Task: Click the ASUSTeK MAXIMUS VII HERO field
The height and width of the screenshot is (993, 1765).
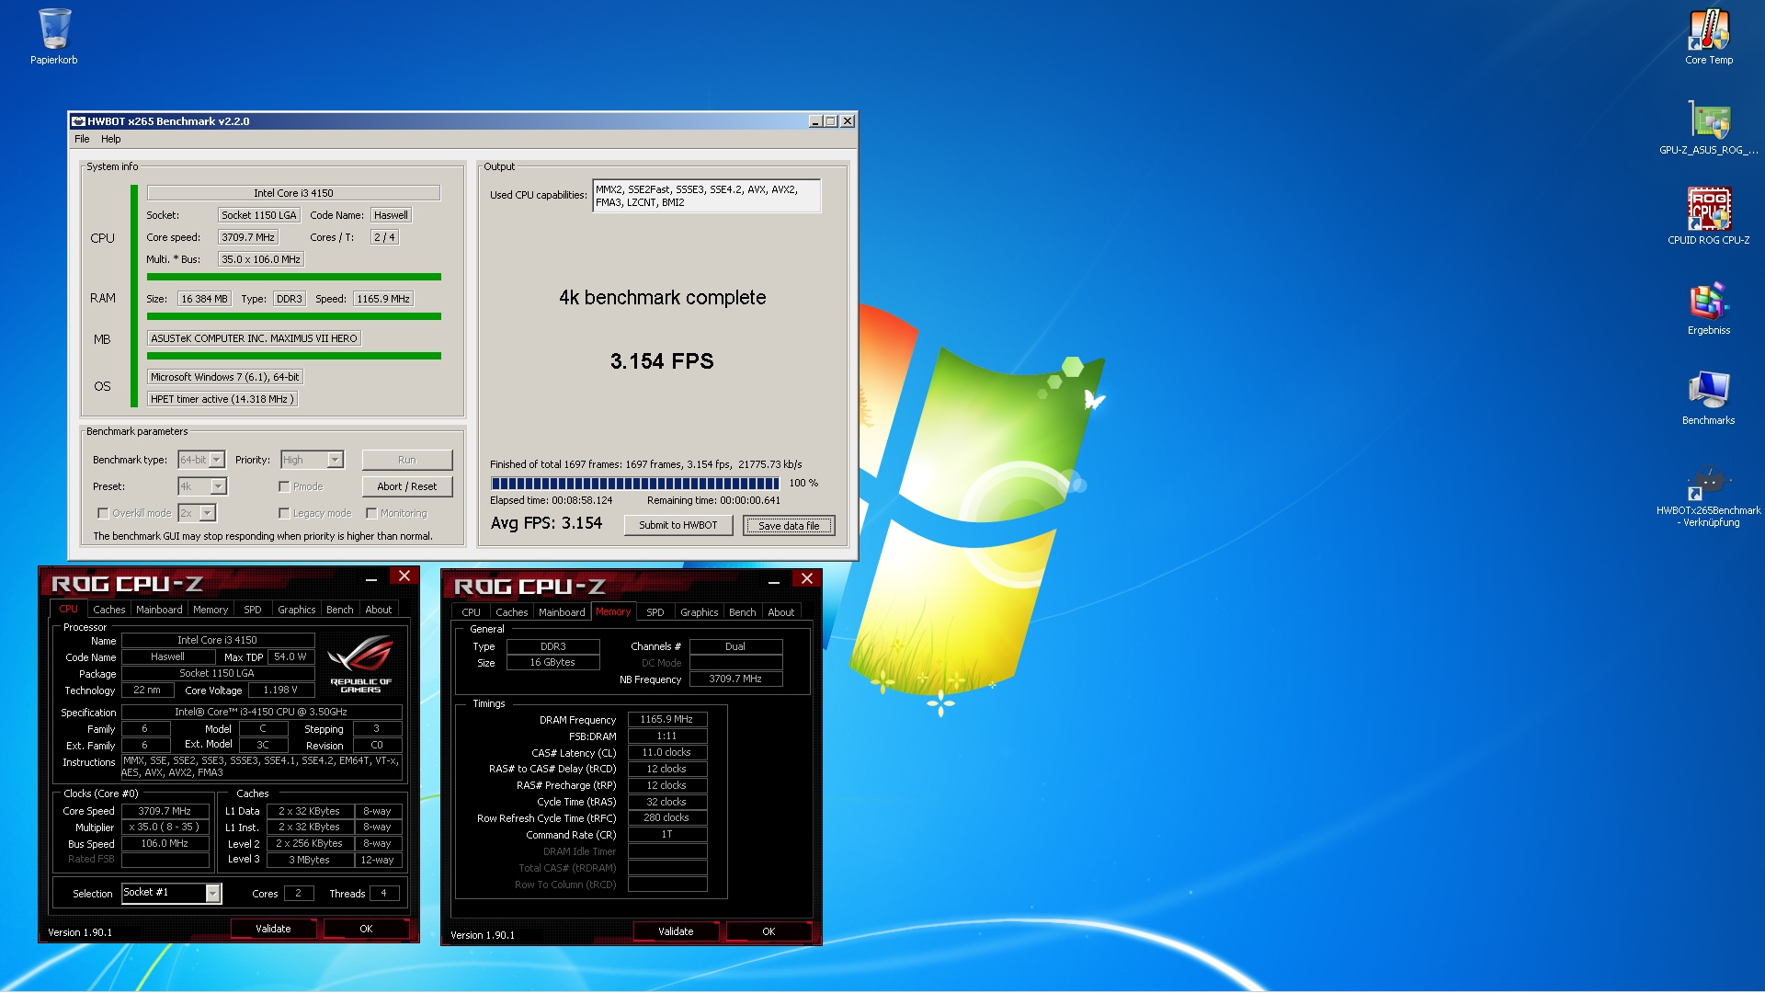Action: coord(254,338)
